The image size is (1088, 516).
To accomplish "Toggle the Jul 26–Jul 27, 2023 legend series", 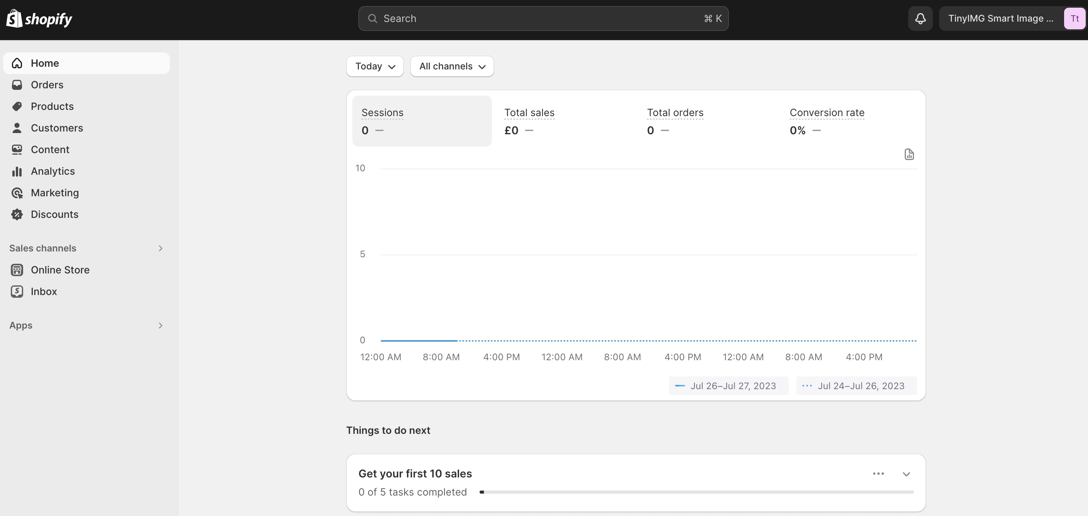I will pos(728,386).
